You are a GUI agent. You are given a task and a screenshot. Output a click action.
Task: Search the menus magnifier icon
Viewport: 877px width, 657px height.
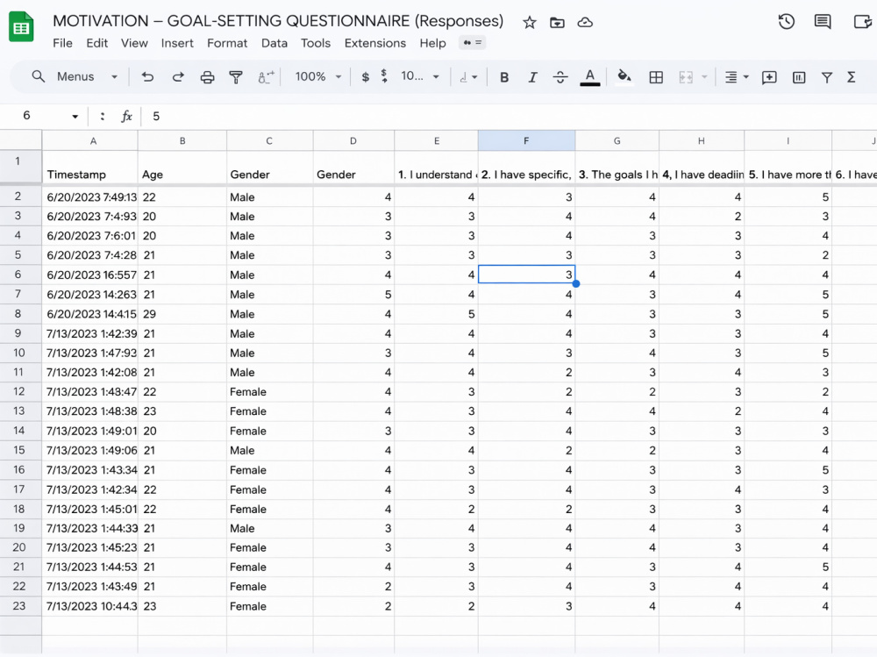(x=38, y=76)
